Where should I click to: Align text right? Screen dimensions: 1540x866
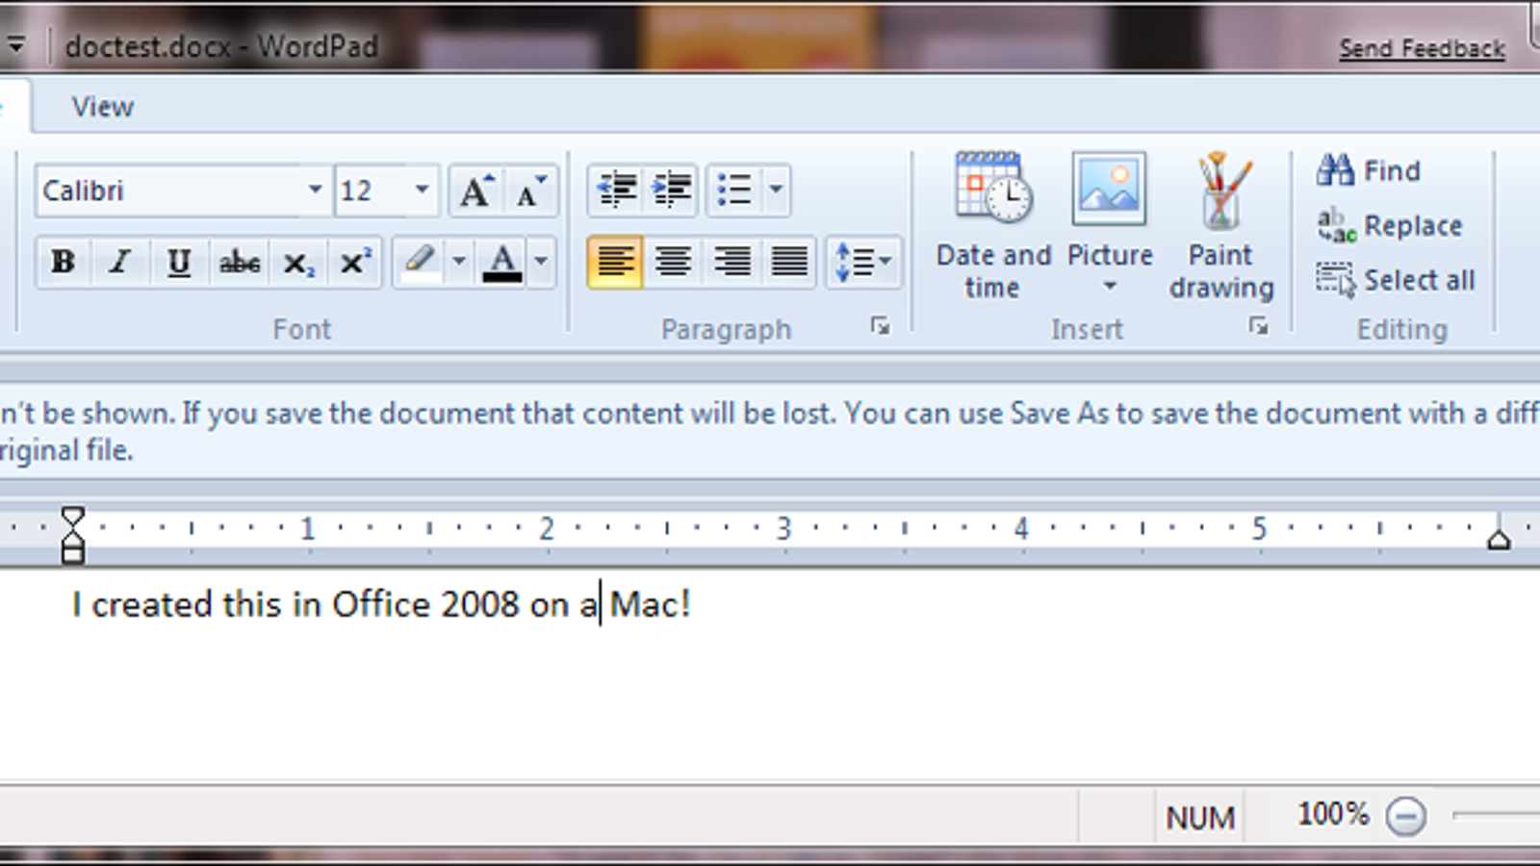[x=731, y=262]
